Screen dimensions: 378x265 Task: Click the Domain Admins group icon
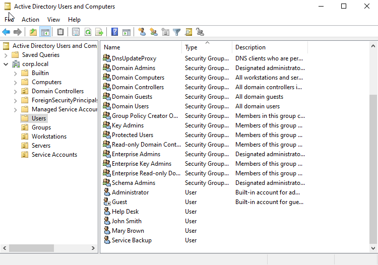point(107,68)
